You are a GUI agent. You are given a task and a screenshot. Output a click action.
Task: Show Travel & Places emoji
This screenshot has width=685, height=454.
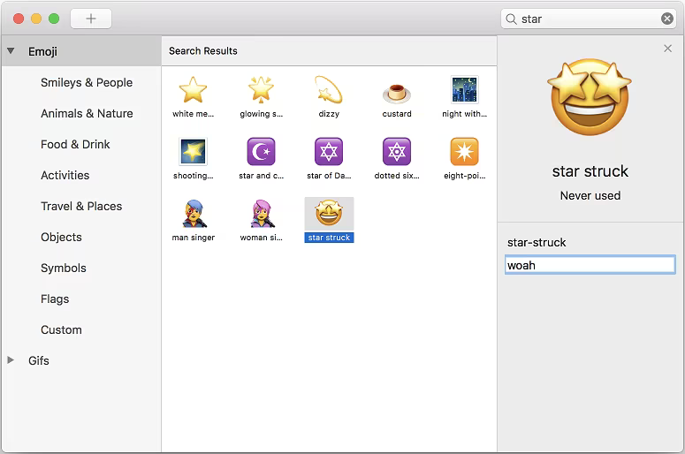81,206
